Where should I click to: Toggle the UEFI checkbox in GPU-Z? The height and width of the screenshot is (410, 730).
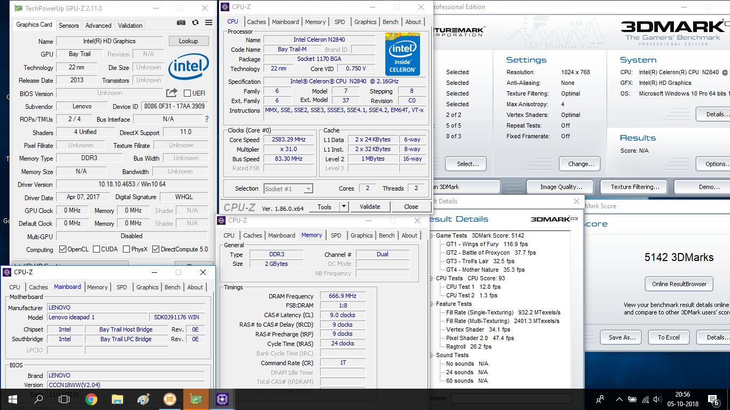[187, 93]
